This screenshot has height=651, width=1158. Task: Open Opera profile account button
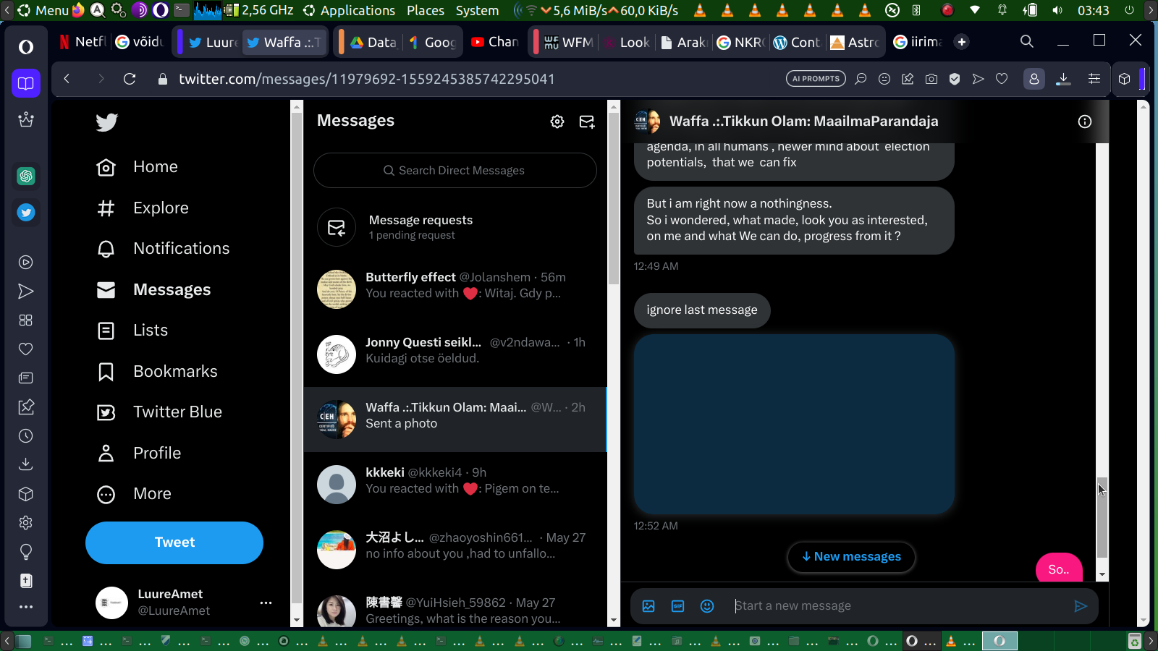(x=1034, y=79)
